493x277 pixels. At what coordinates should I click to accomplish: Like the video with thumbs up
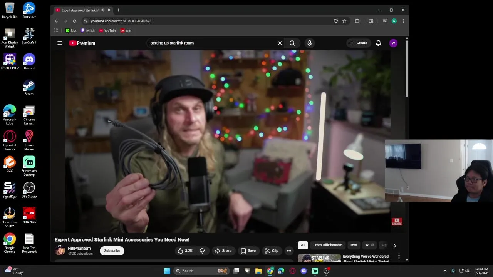pos(185,251)
